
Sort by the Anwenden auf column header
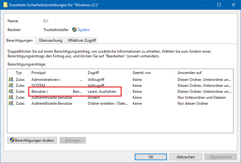(x=204, y=73)
